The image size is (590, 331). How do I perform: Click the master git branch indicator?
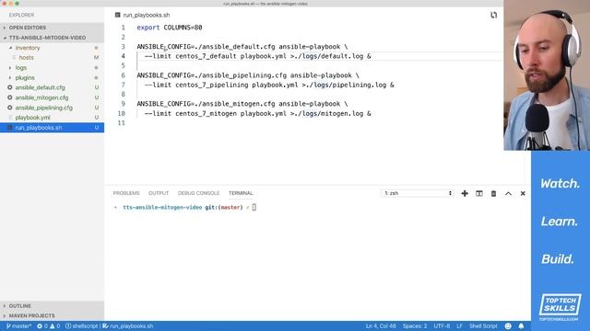18,326
